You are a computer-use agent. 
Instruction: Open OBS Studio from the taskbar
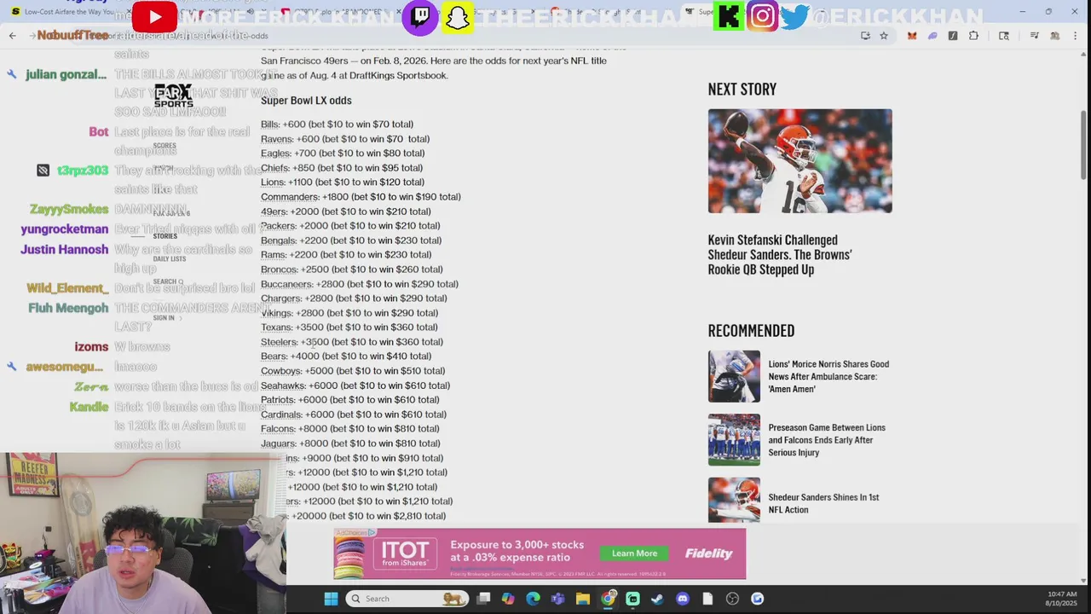tap(732, 599)
